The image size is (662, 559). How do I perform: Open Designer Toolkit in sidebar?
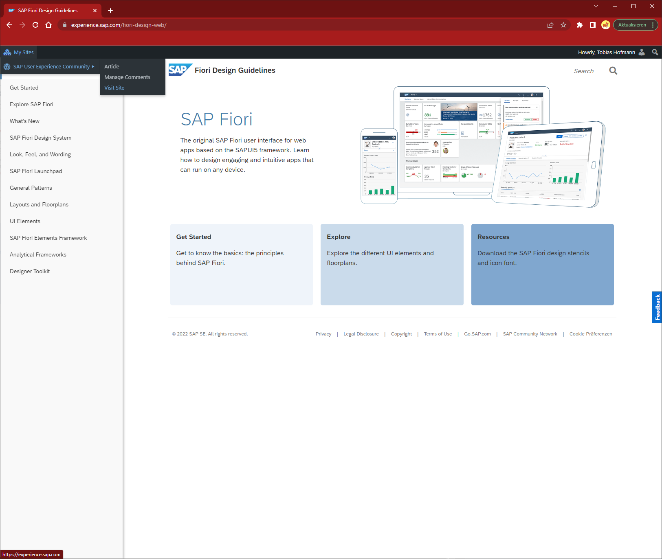click(30, 271)
